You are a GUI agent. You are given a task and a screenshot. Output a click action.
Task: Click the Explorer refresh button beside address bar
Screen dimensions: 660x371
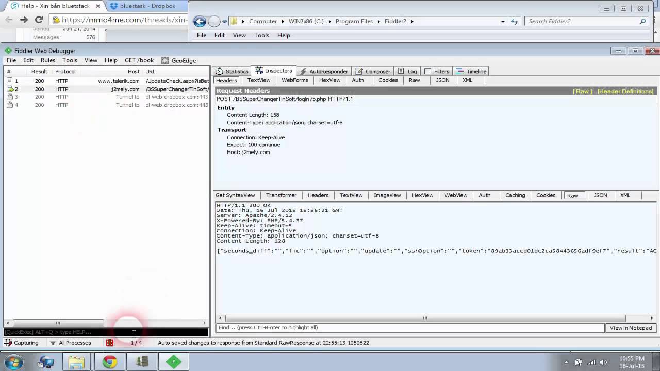tap(514, 21)
